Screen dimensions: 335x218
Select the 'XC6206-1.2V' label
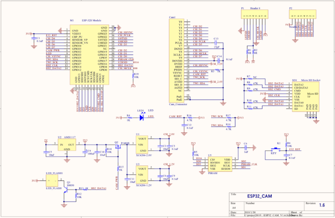point(144,185)
